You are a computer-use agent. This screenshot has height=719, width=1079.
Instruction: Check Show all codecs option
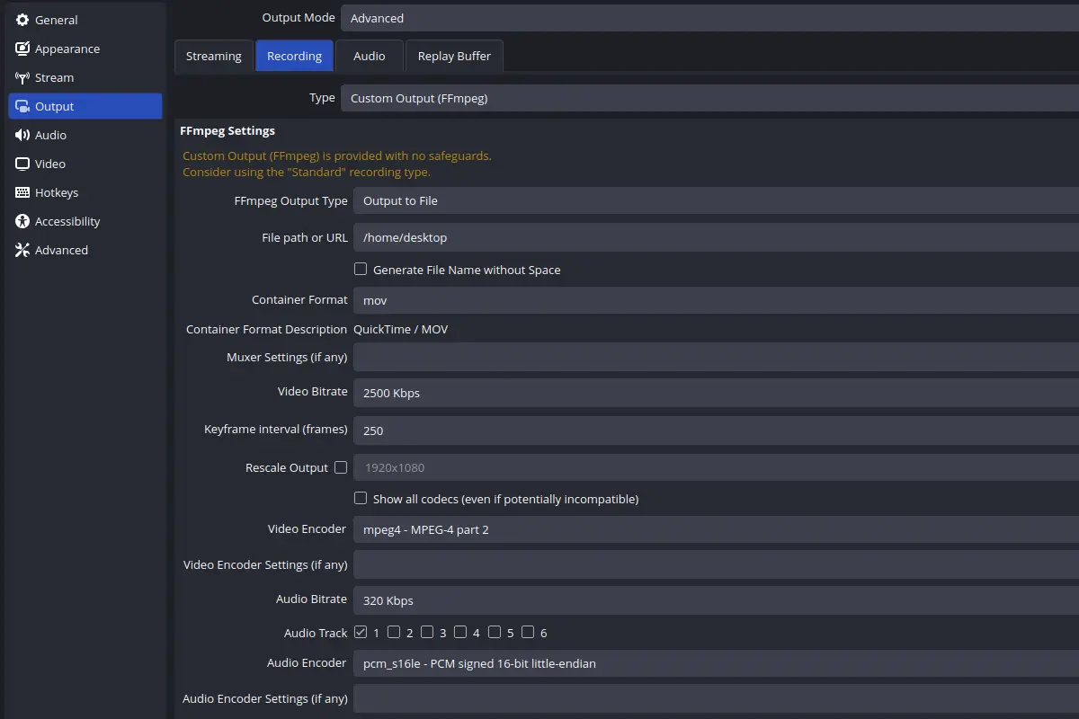click(x=360, y=498)
